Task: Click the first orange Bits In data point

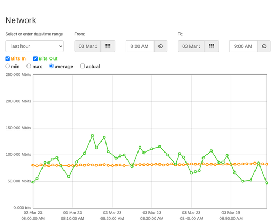Action: (33, 165)
